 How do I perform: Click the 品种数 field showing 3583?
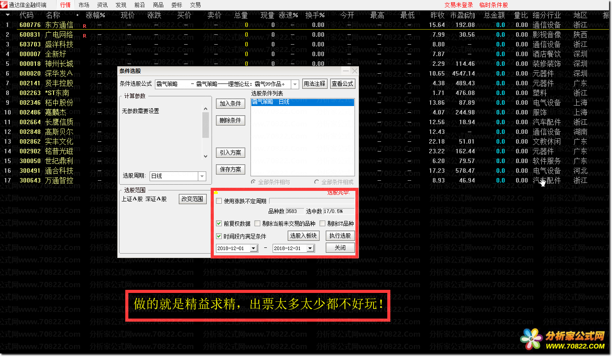point(295,211)
